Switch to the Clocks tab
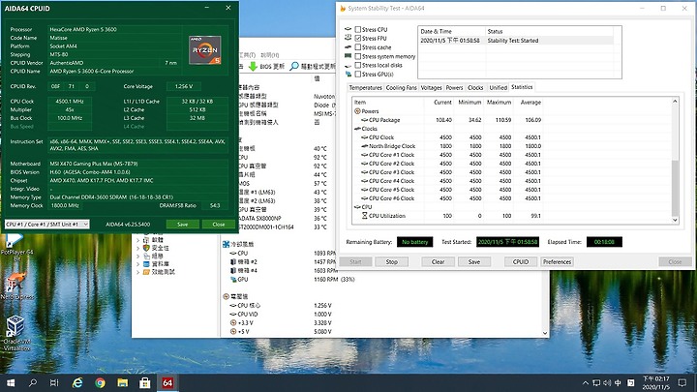Image resolution: width=697 pixels, height=392 pixels. [475, 87]
